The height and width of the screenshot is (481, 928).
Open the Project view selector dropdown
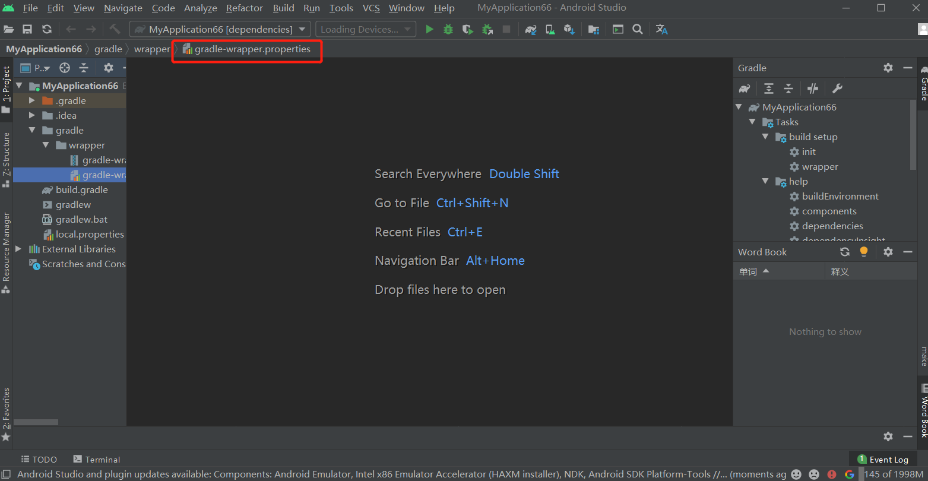36,68
